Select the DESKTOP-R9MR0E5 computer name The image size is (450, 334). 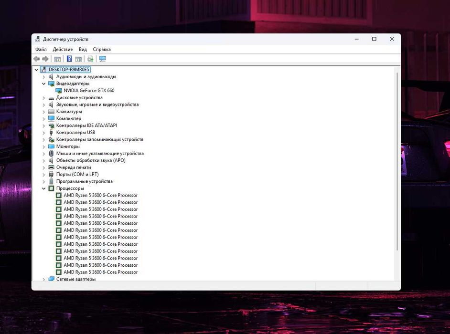click(x=69, y=69)
